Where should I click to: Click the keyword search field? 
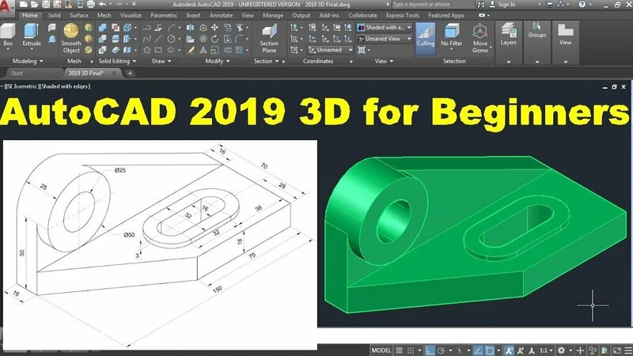point(432,5)
